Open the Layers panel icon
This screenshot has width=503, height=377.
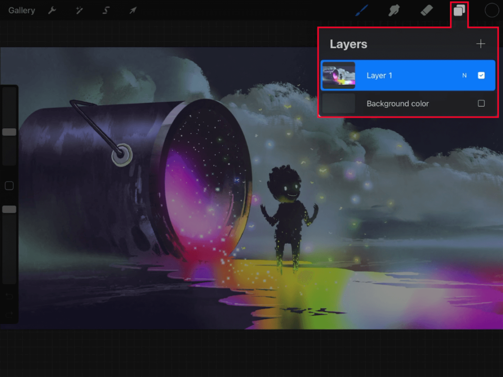pyautogui.click(x=459, y=10)
